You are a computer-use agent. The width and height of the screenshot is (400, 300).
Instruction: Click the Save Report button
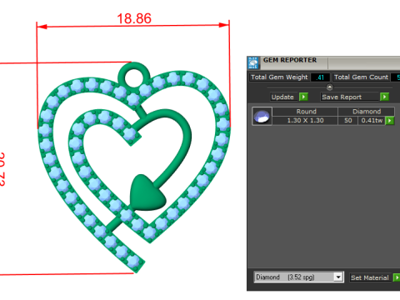[349, 97]
